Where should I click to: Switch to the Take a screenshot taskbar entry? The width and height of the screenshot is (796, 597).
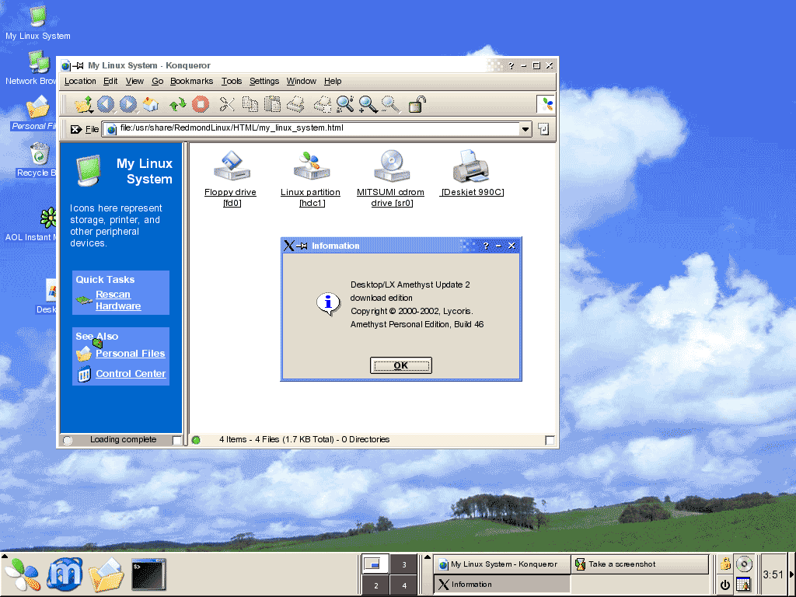pos(640,564)
